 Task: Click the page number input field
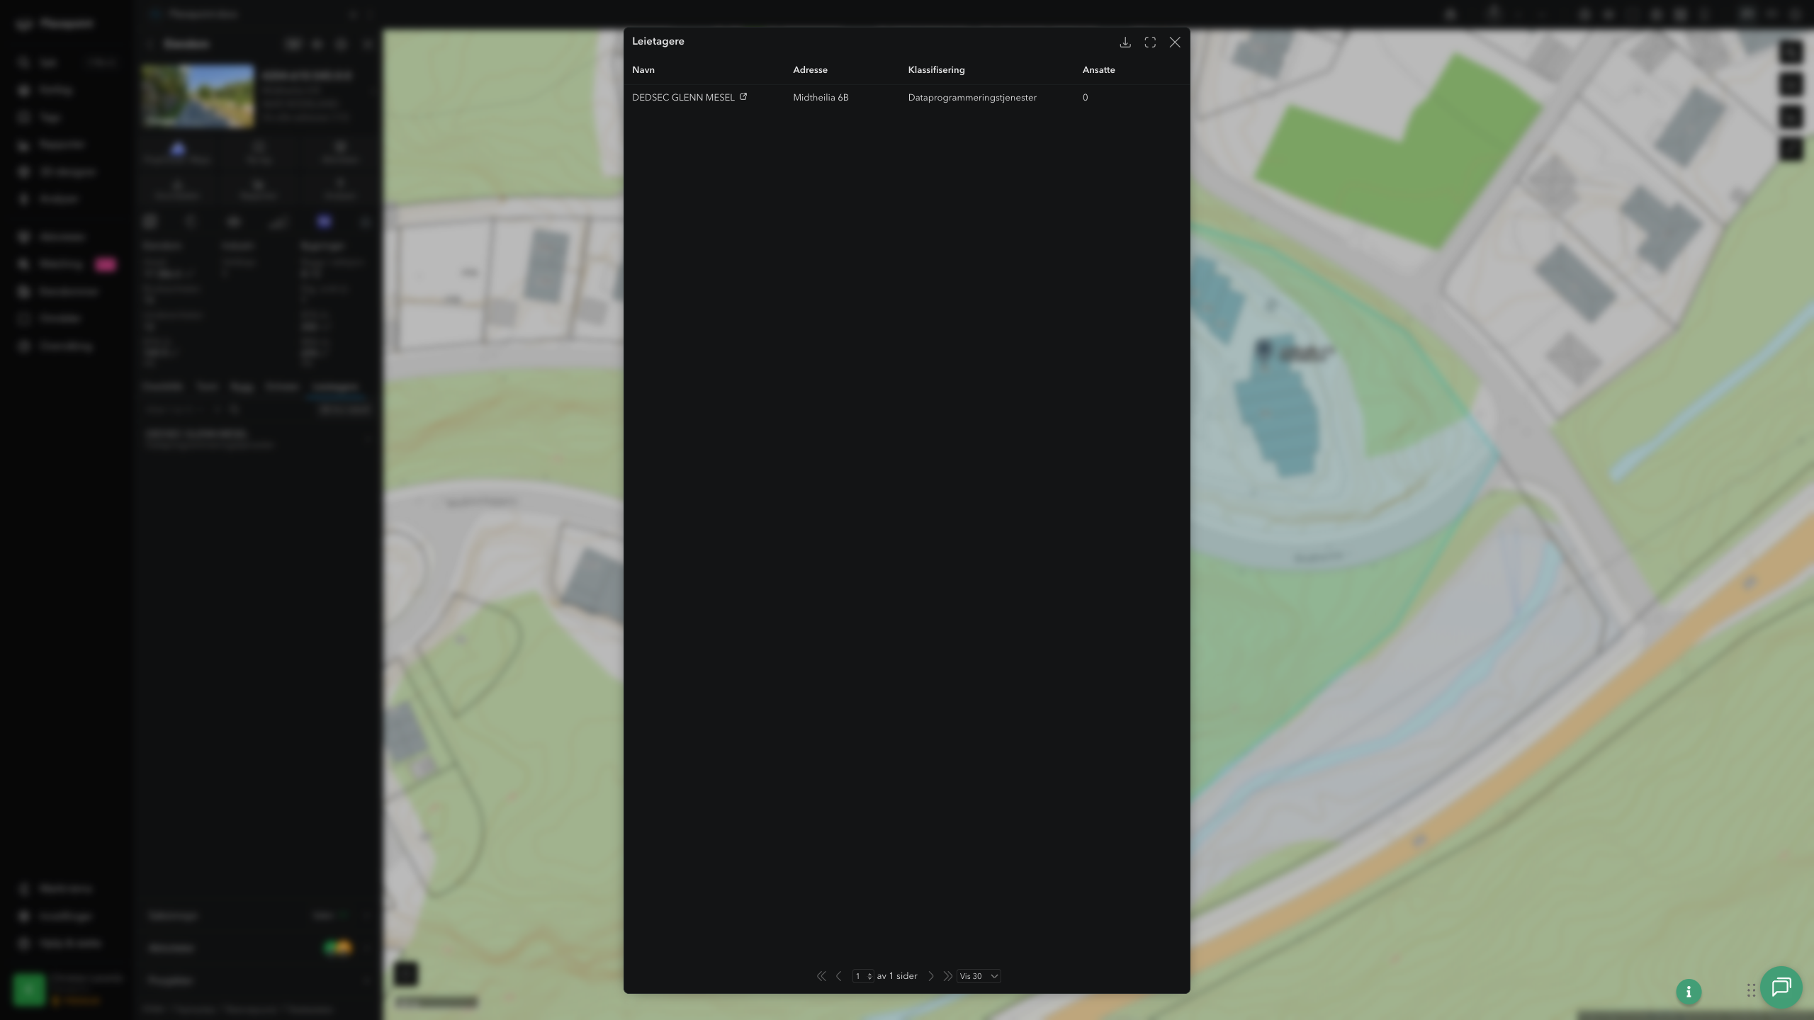pos(863,976)
